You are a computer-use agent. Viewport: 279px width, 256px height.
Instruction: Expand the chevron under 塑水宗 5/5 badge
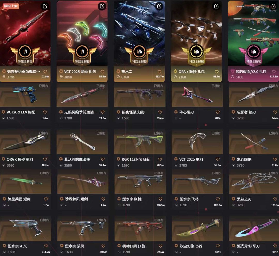click(x=139, y=65)
